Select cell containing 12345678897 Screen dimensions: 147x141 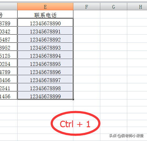45,79
